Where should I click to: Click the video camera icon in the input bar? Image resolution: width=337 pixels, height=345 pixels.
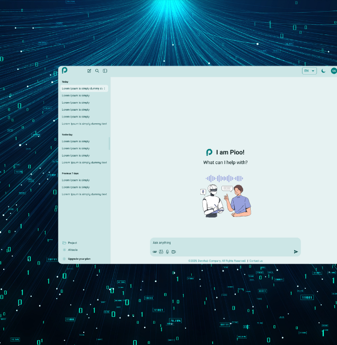point(174,252)
